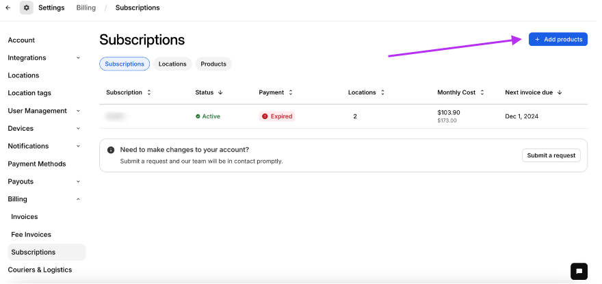Image resolution: width=602 pixels, height=284 pixels.
Task: Click Subscriptions in the breadcrumb
Action: pyautogui.click(x=138, y=8)
